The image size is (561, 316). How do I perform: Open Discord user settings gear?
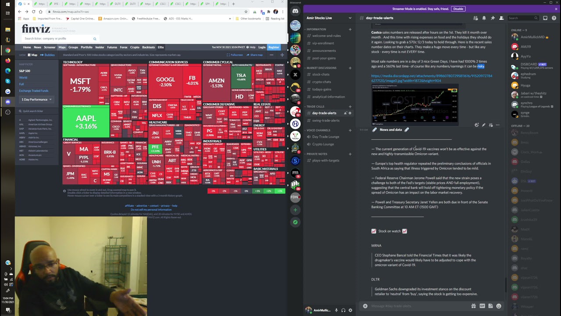[350, 310]
